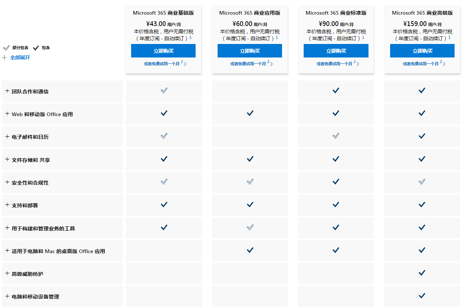
Task: Click 商业应用版 checkmark for Web 和移动版 Office
Action: (x=250, y=113)
